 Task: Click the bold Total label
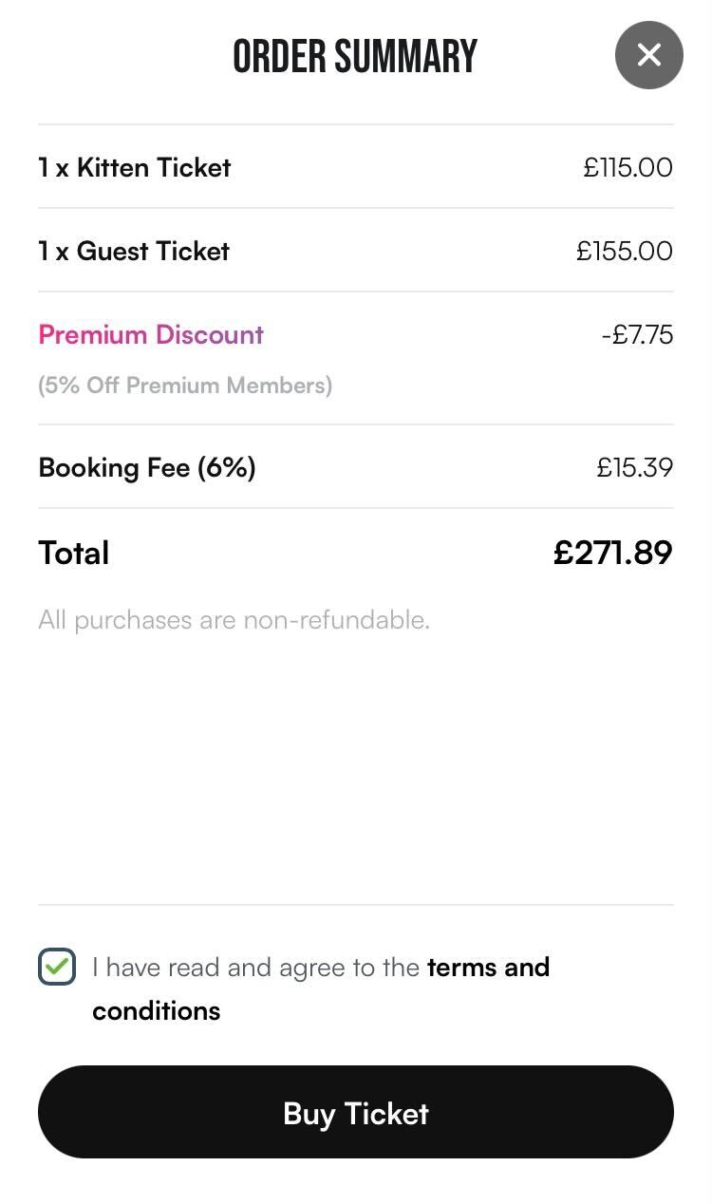(x=74, y=553)
